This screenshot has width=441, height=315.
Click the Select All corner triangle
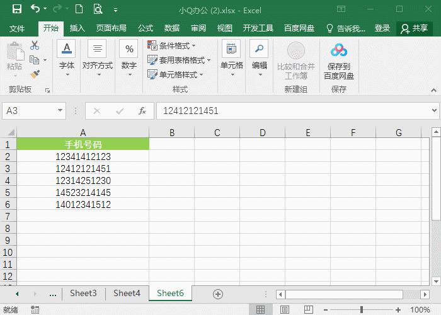(x=11, y=132)
